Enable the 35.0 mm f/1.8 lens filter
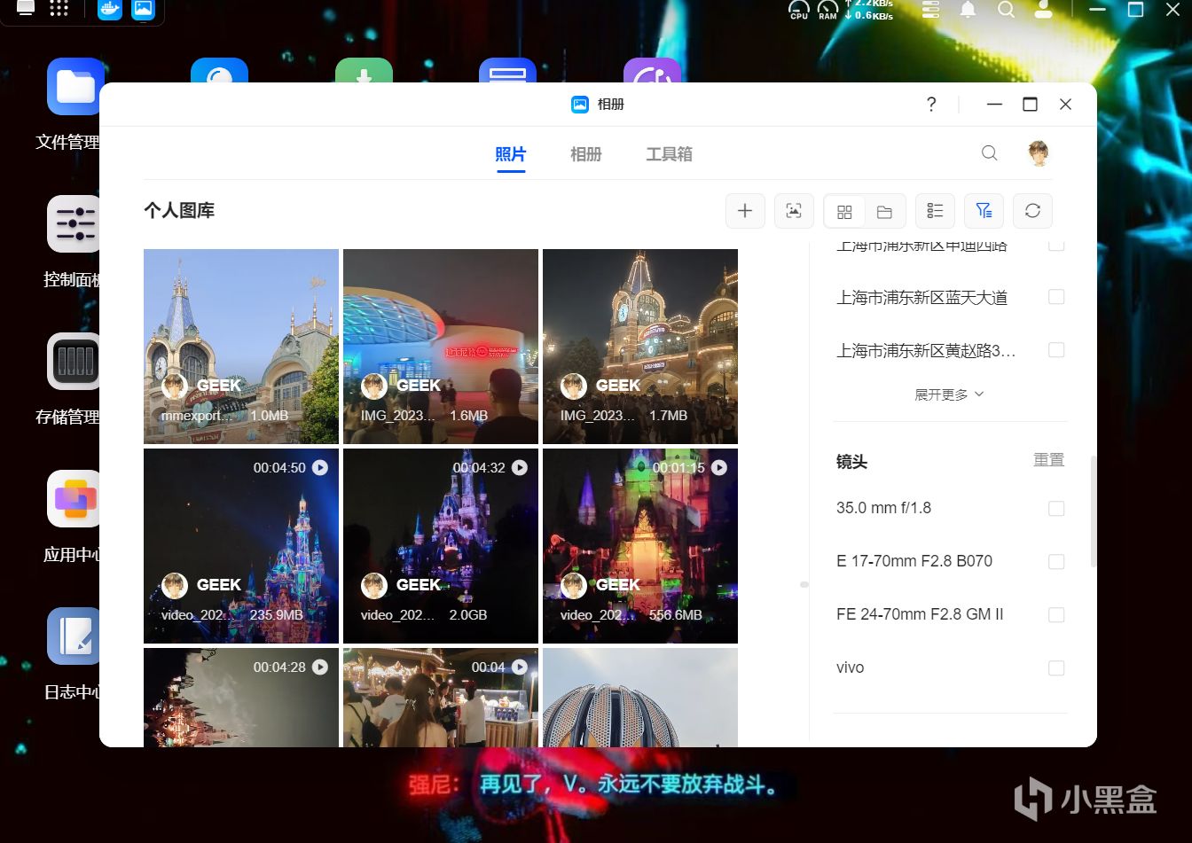 click(x=1056, y=508)
